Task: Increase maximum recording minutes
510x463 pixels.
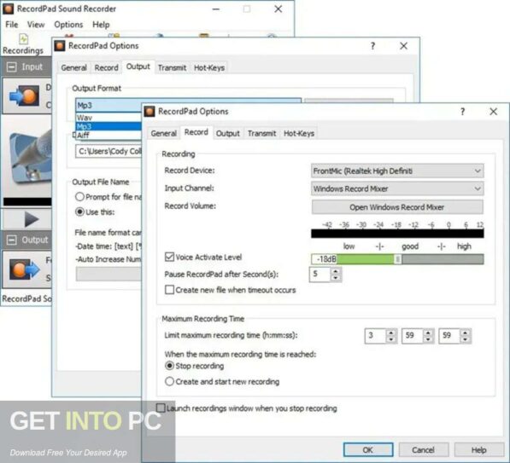Action: 428,333
